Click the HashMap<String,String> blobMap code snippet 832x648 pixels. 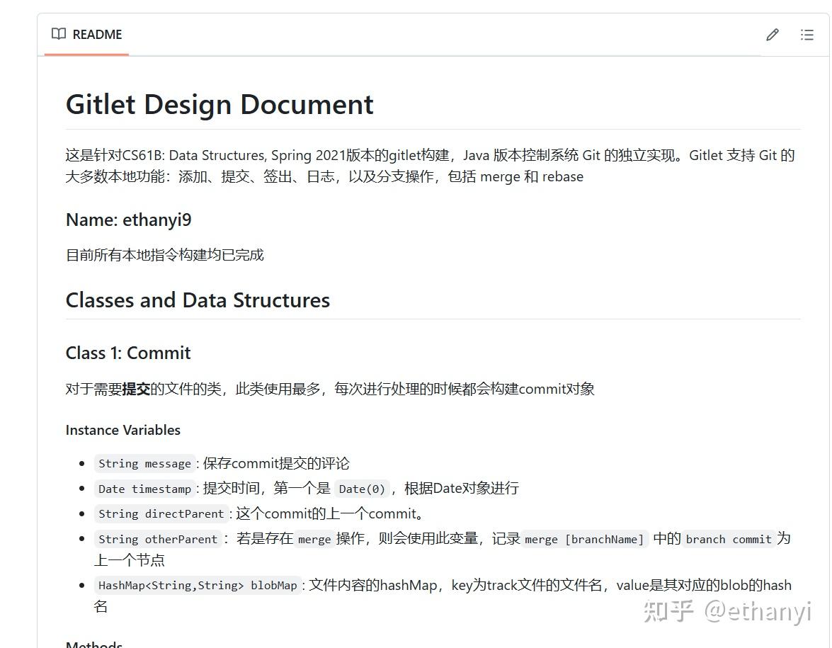(198, 586)
